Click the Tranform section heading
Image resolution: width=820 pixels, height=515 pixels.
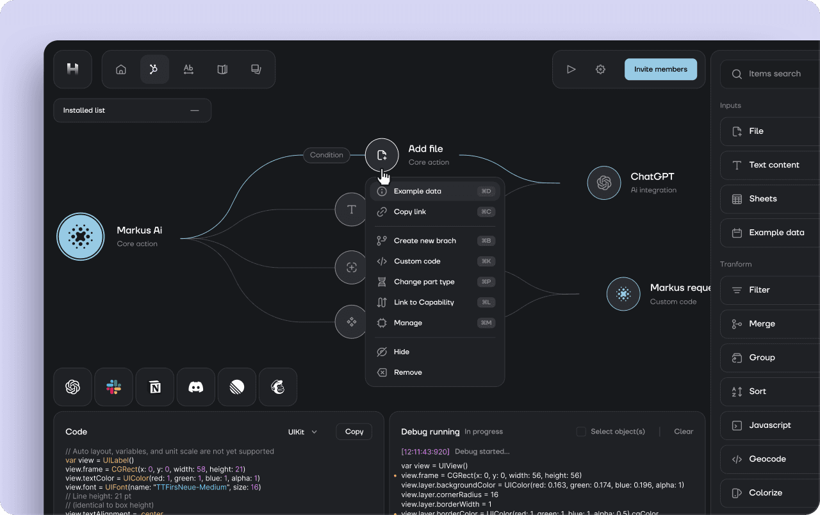(x=735, y=264)
